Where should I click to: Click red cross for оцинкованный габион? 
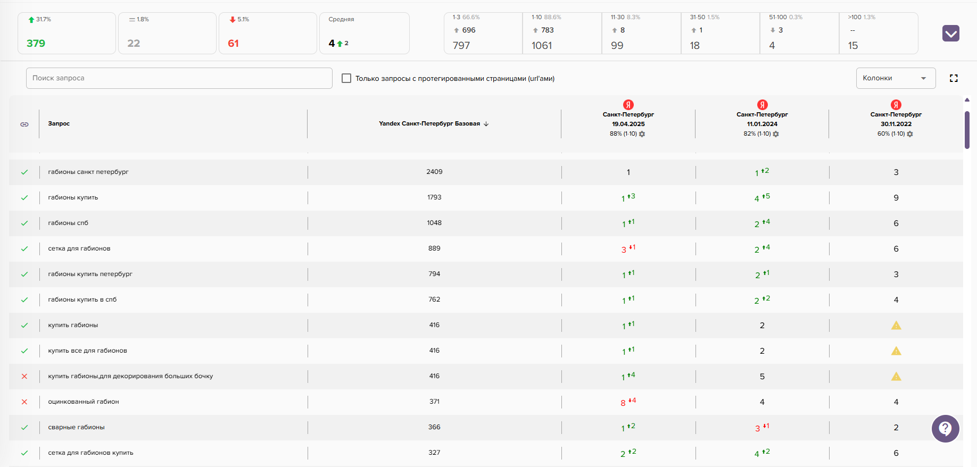[x=24, y=402]
